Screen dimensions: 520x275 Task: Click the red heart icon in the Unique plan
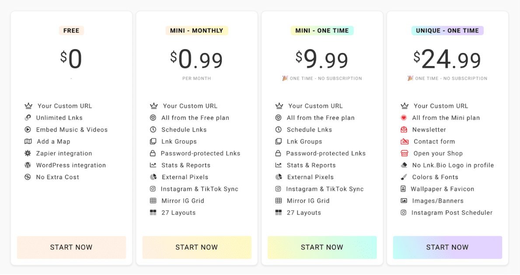(404, 118)
